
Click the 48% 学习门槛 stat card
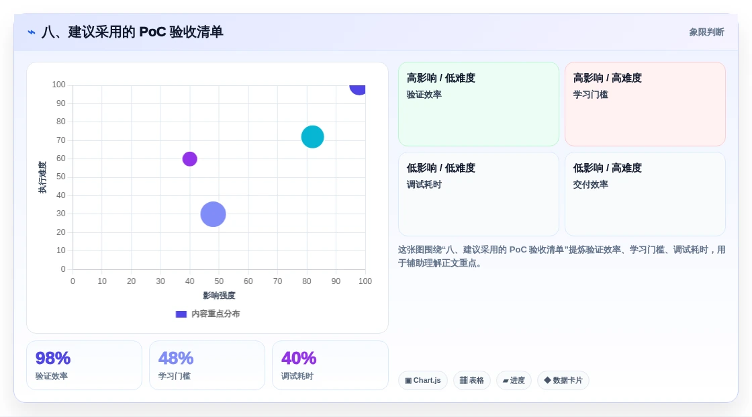click(x=207, y=366)
